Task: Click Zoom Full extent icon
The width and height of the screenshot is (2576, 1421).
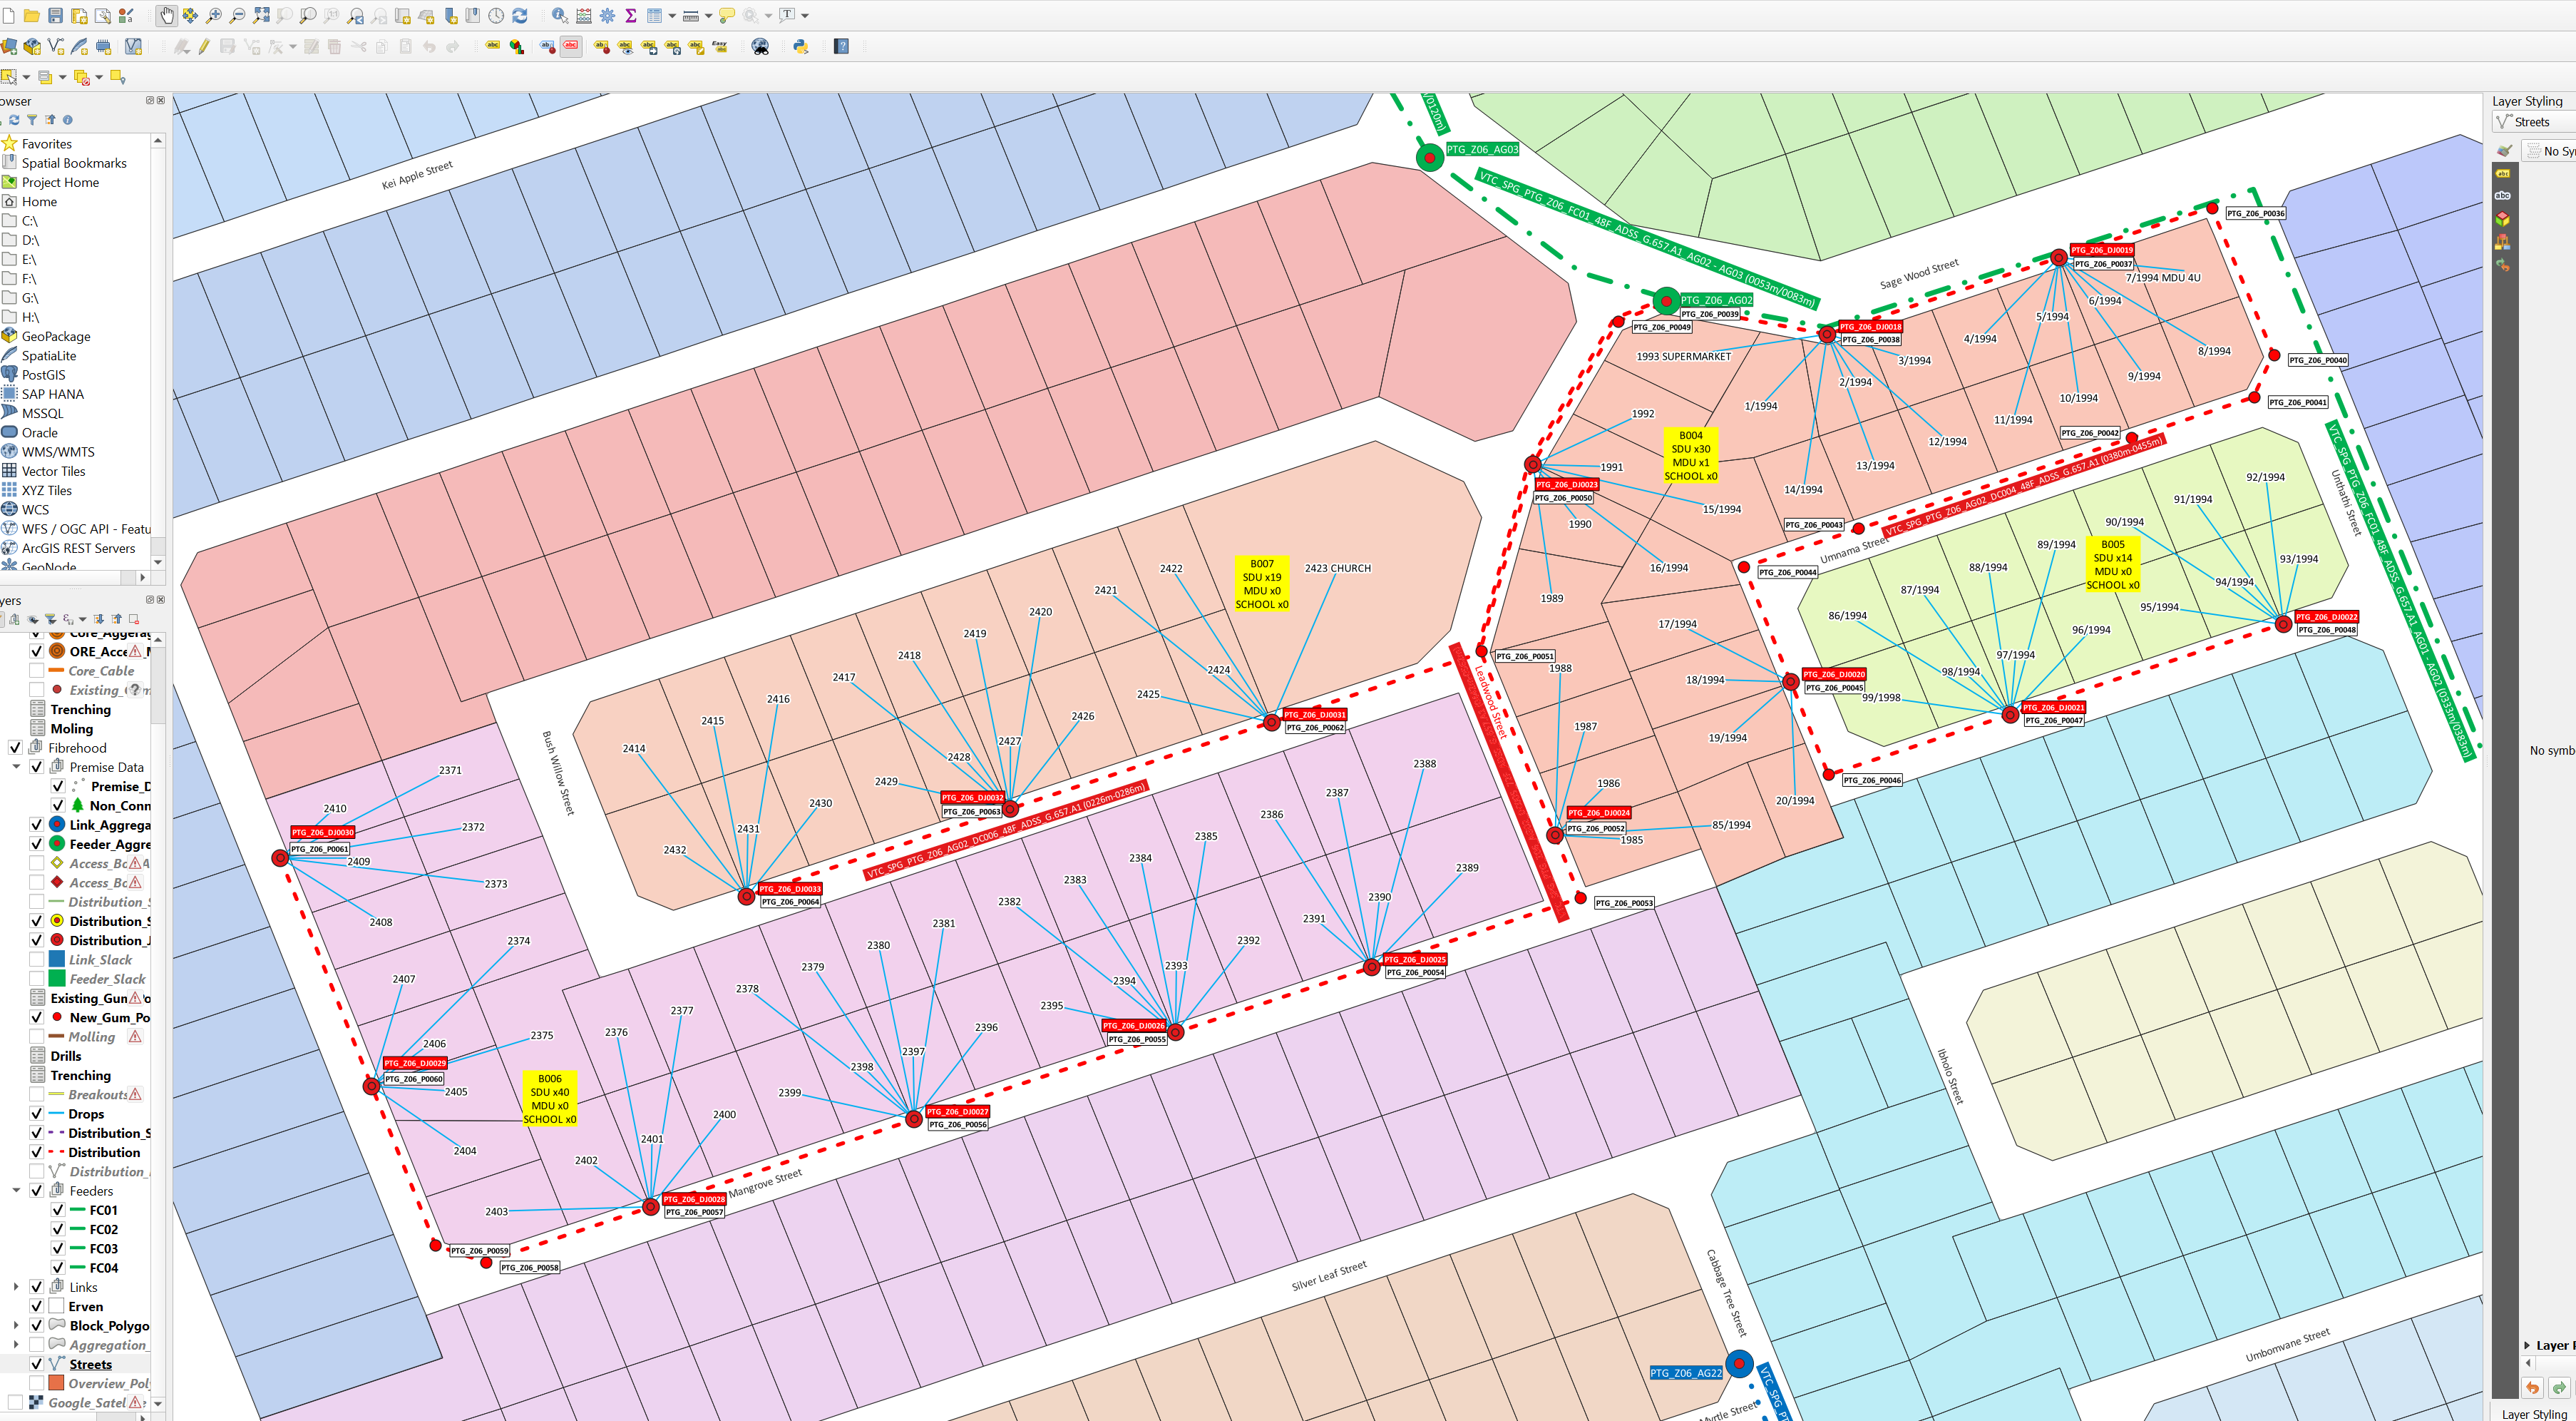Action: point(261,15)
